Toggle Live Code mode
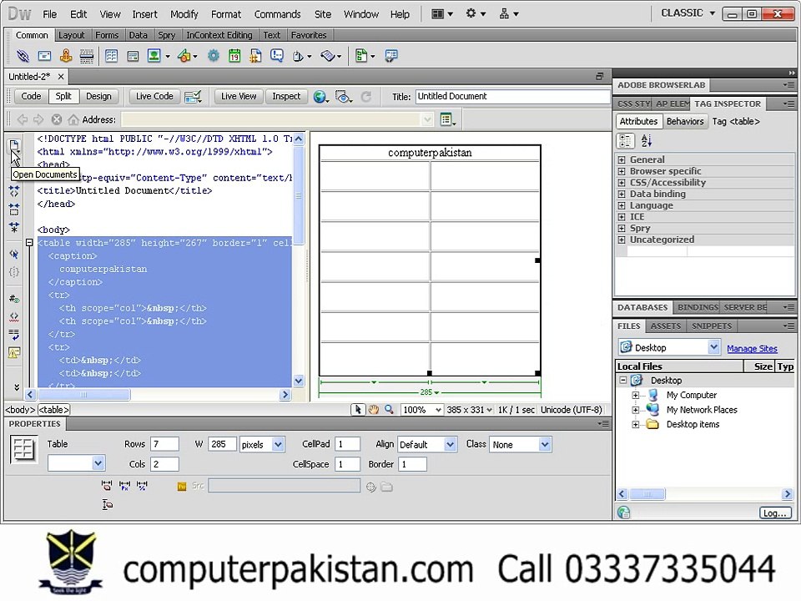 tap(154, 96)
